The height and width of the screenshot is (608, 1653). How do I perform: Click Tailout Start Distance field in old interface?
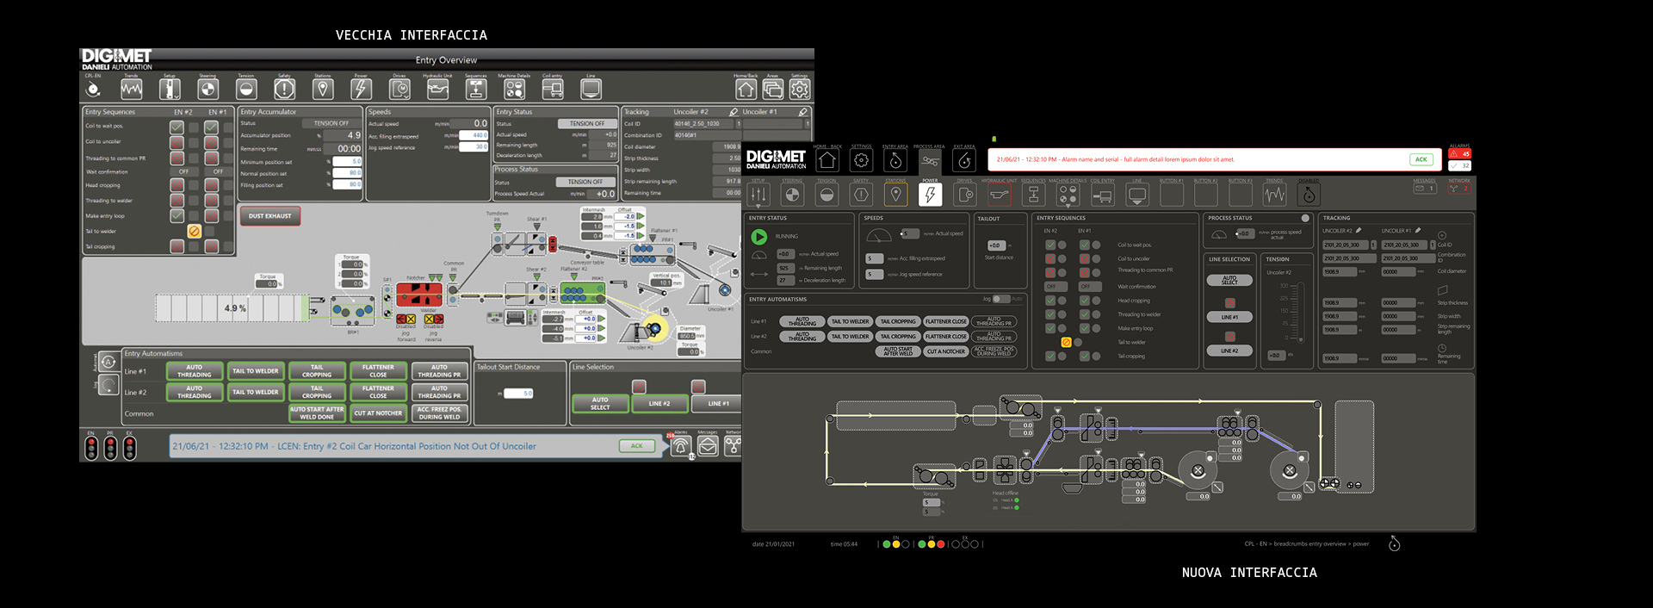pyautogui.click(x=518, y=394)
